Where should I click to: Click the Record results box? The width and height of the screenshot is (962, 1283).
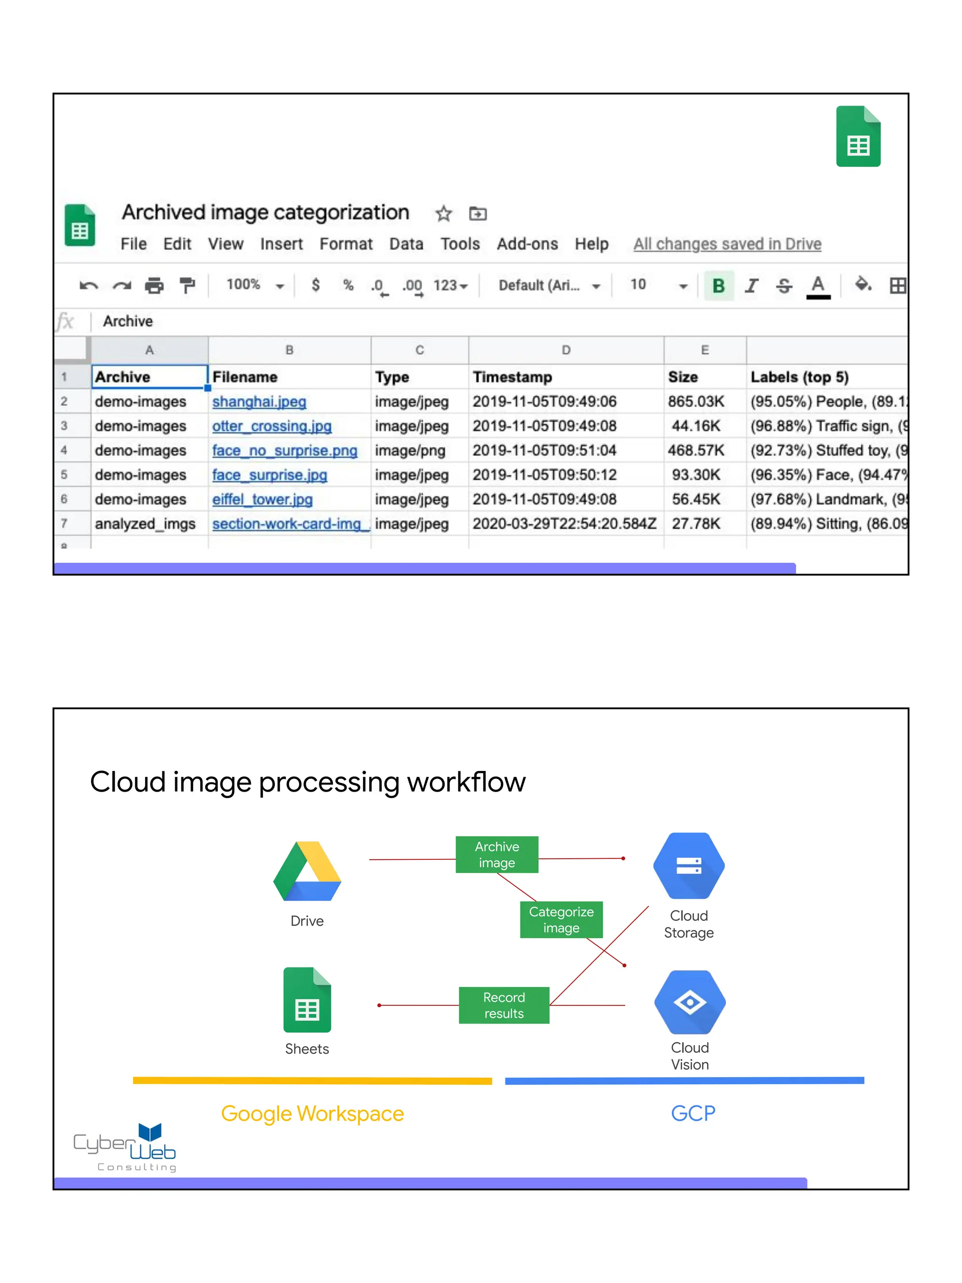[x=504, y=1005]
